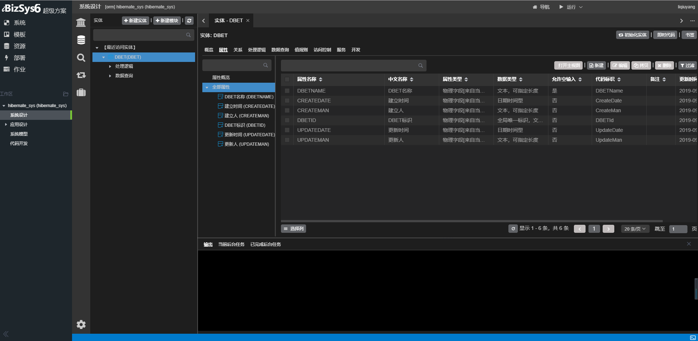The height and width of the screenshot is (341, 698).
Task: Collapse the 最近访问实体 tree node
Action: coord(97,48)
